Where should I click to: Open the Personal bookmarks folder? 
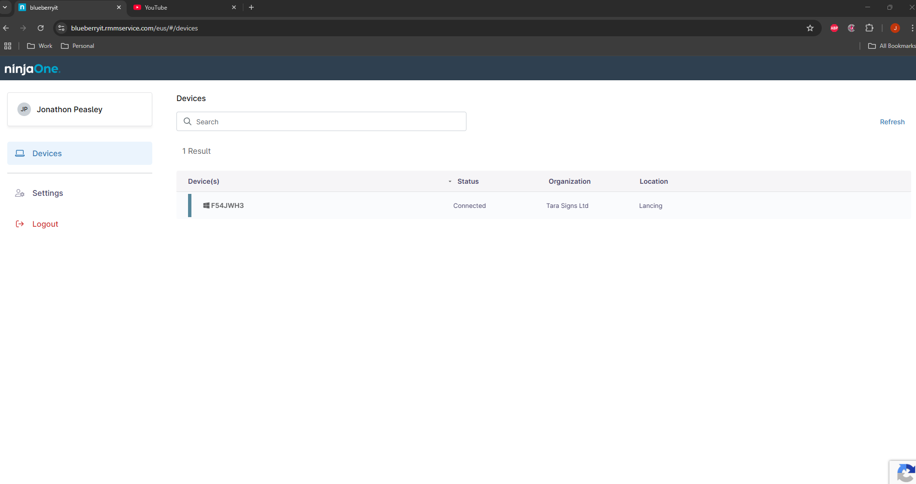pos(77,46)
